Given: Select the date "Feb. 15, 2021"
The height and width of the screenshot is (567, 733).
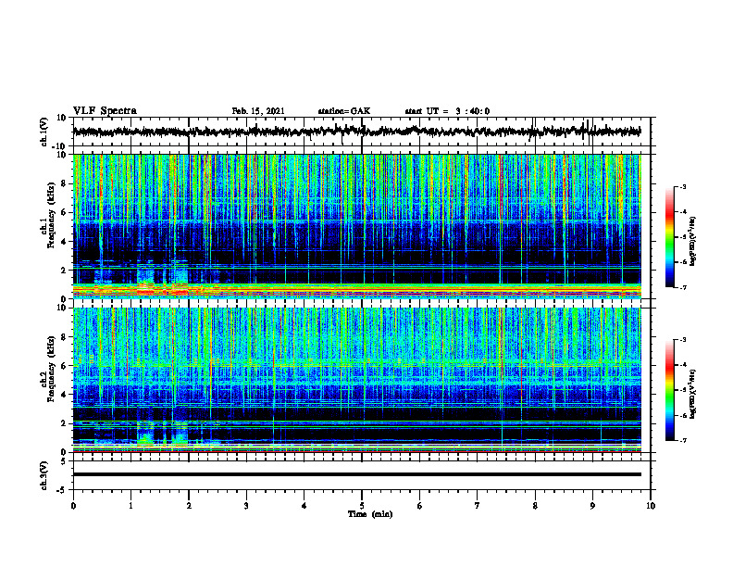Looking at the screenshot, I should click(258, 111).
